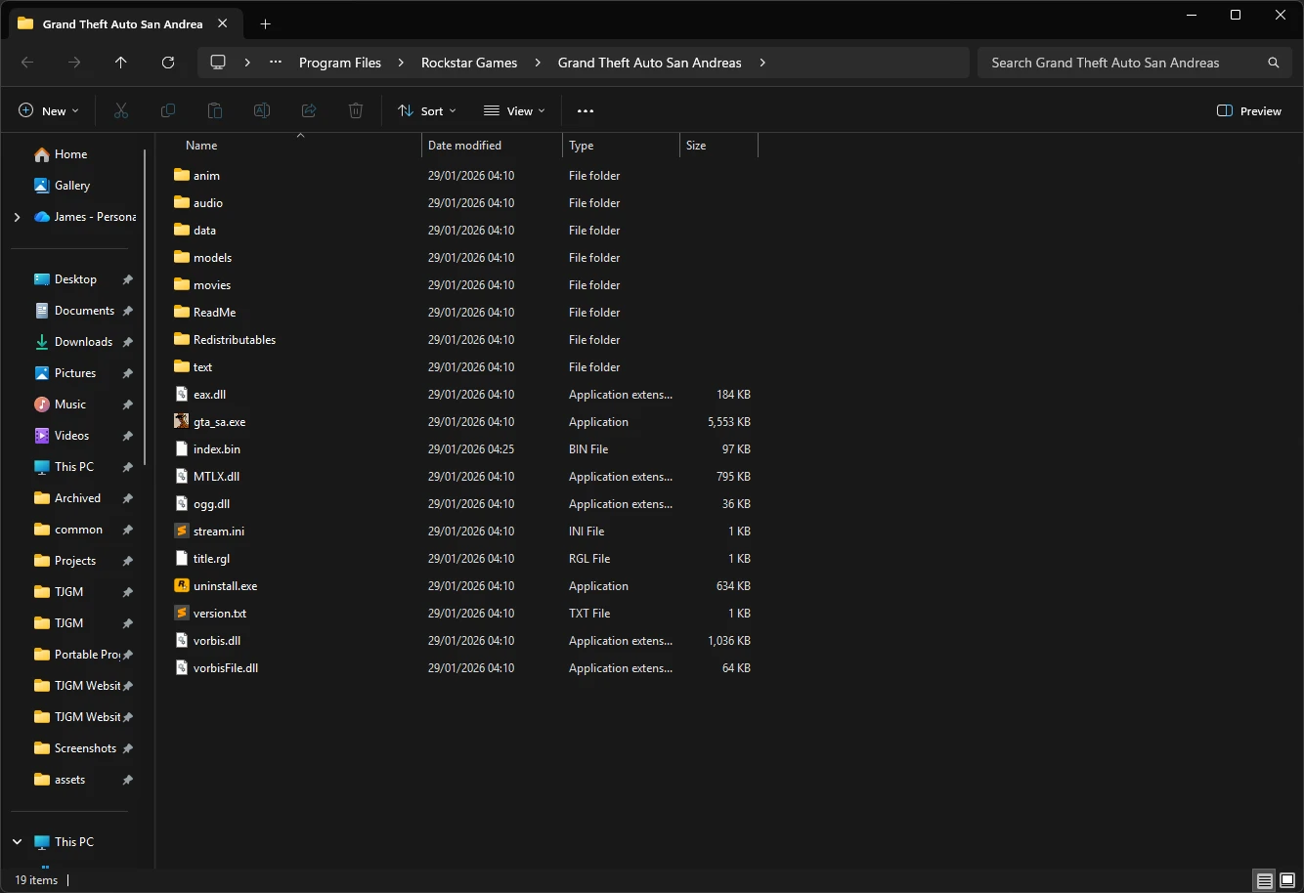Switch to large thumbnails view in status bar
Image resolution: width=1304 pixels, height=893 pixels.
tap(1286, 880)
